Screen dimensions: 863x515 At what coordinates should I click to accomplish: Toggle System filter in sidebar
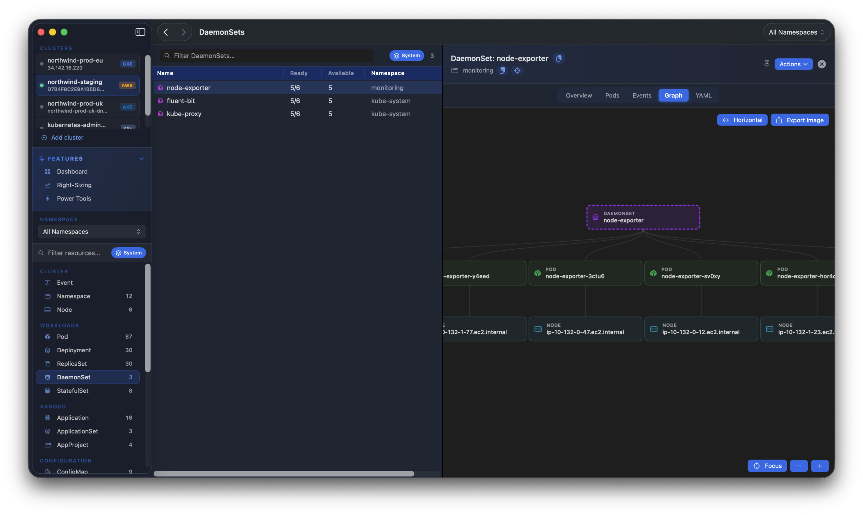point(128,253)
